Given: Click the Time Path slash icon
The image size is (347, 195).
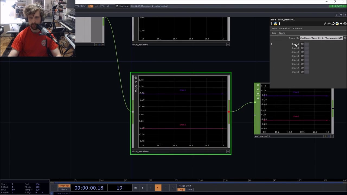Looking at the screenshot, I should [52, 193].
